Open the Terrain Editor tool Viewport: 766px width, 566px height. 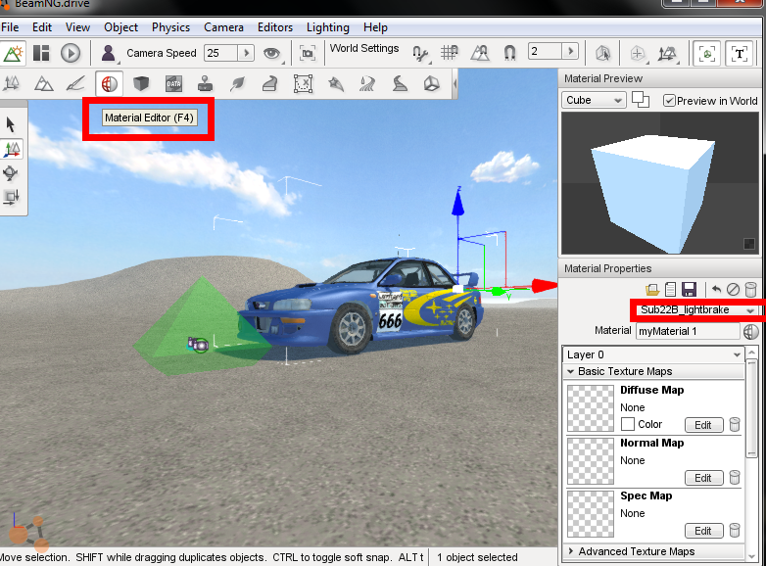(43, 83)
